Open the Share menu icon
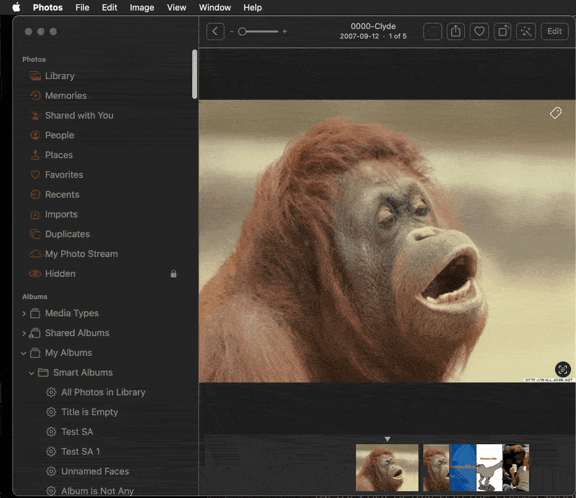Image resolution: width=576 pixels, height=498 pixels. (x=455, y=32)
